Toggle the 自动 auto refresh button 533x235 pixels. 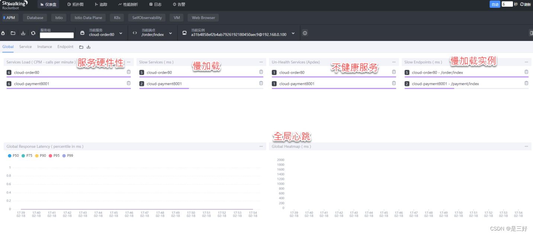click(495, 4)
